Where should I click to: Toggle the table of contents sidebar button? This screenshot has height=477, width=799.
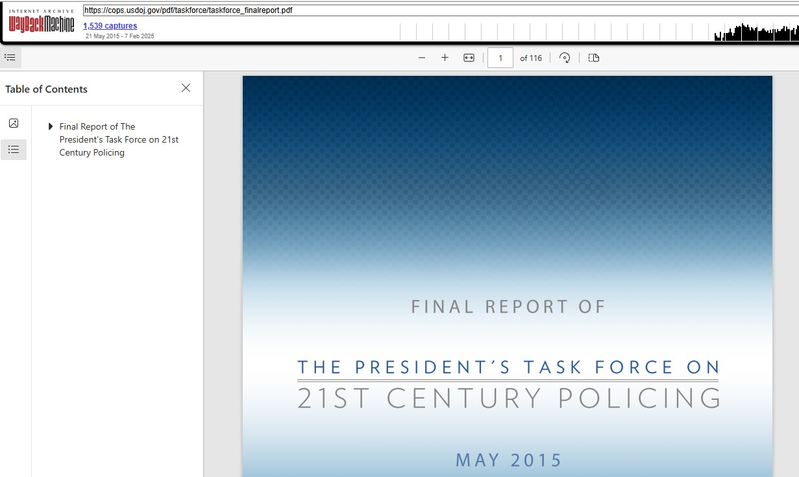click(10, 58)
